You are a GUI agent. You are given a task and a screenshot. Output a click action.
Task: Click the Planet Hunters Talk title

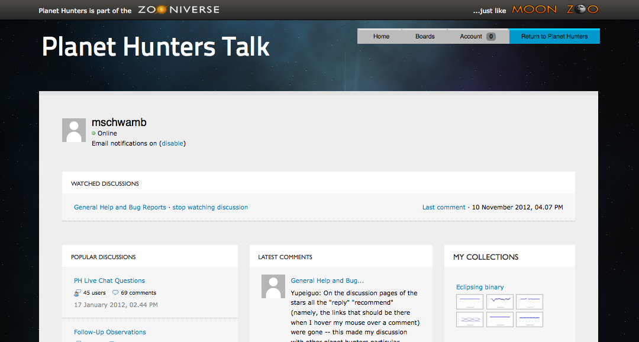point(156,47)
